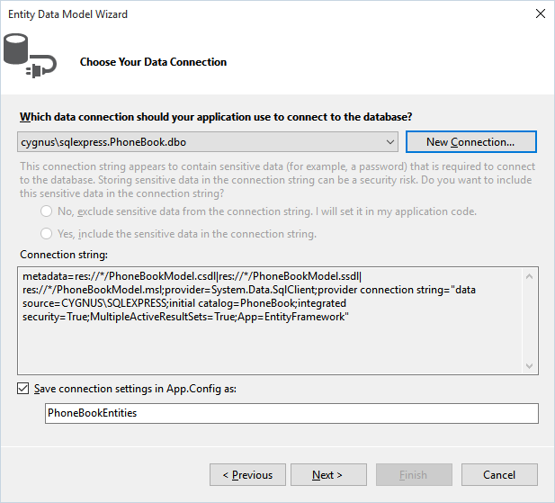Click the 'Which data connection' question label
The height and width of the screenshot is (503, 555).
tap(216, 117)
